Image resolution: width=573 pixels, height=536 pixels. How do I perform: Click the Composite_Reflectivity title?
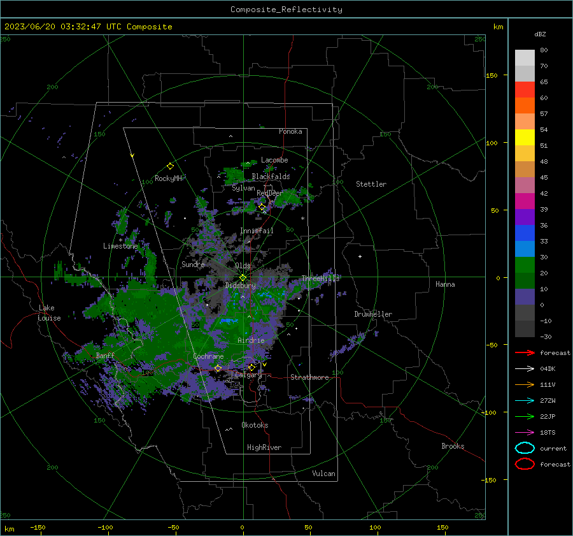click(x=286, y=10)
